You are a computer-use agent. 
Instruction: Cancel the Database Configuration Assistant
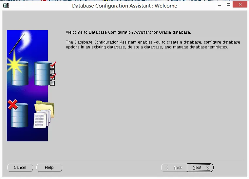pyautogui.click(x=20, y=168)
